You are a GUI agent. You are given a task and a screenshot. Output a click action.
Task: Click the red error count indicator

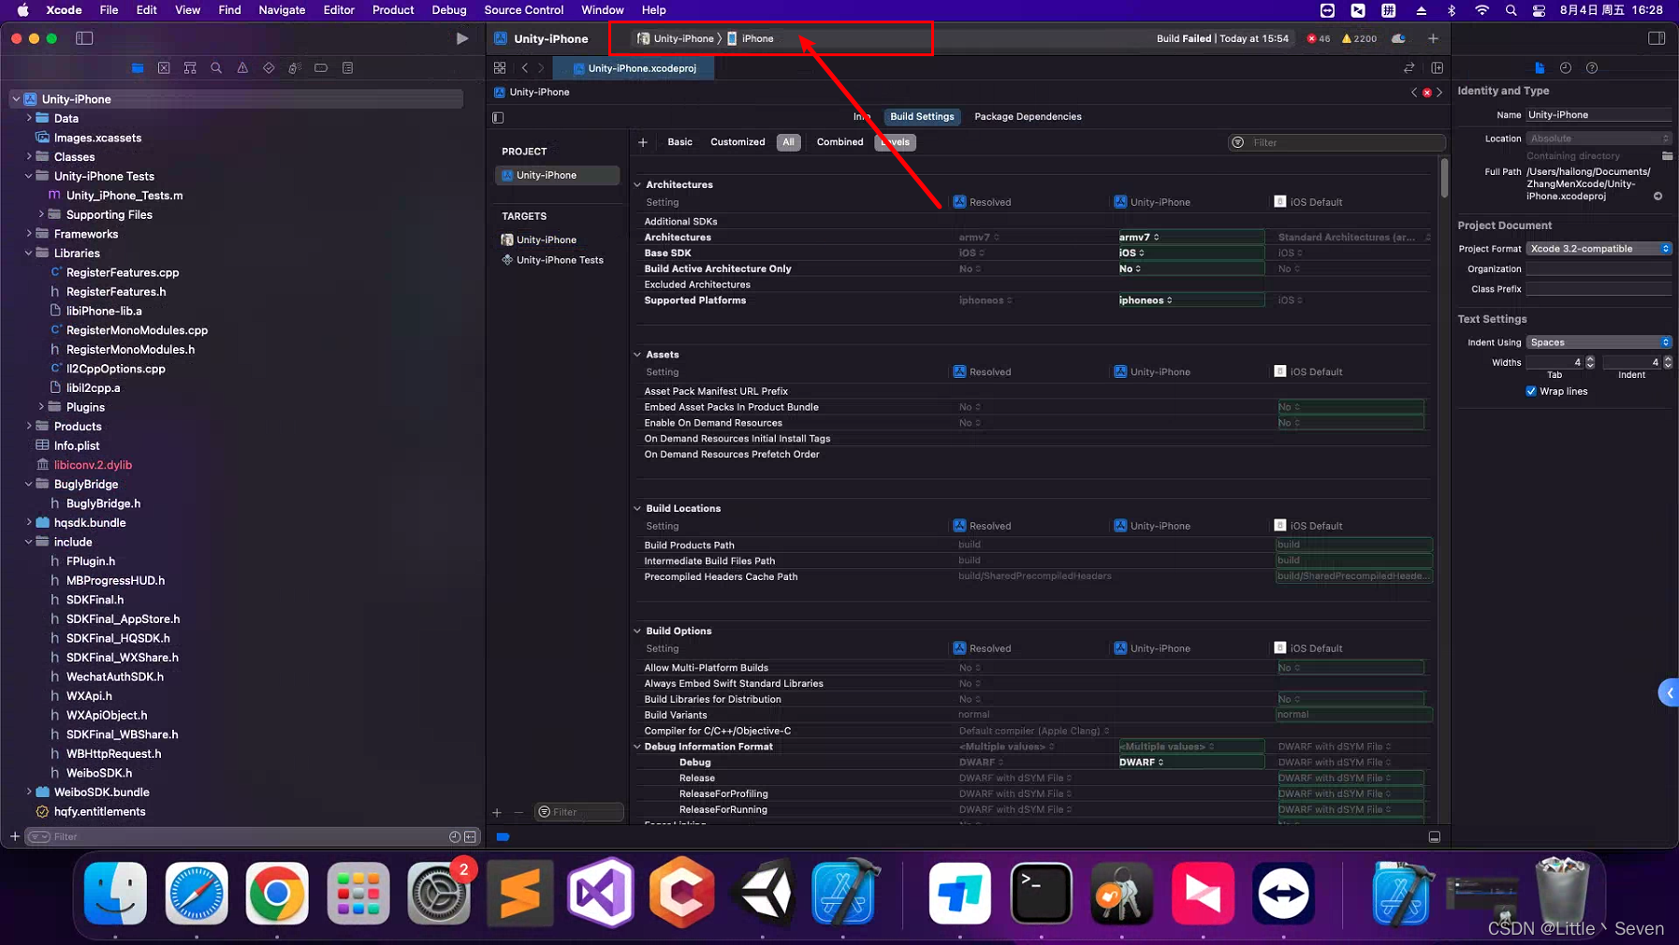pos(1319,38)
